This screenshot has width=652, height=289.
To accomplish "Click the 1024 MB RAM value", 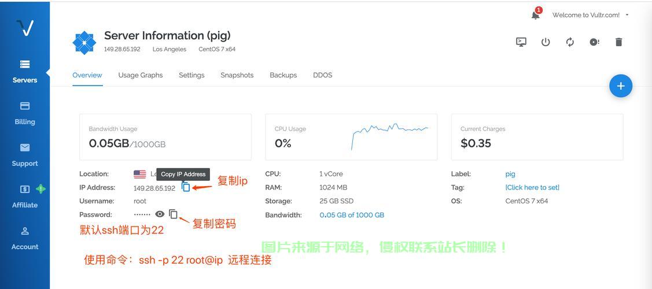I will click(x=333, y=187).
